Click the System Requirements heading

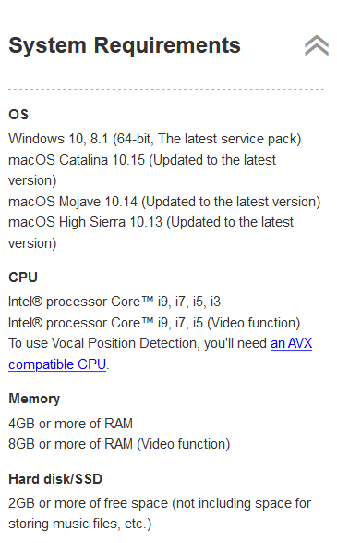point(125,45)
